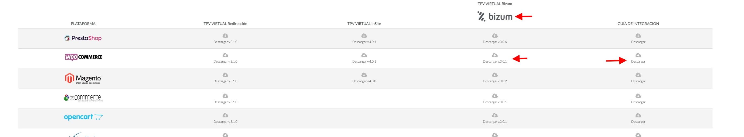The height and width of the screenshot is (137, 744).
Task: Open Descargar v.3.1.0 link in WooCommerce row
Action: click(225, 62)
